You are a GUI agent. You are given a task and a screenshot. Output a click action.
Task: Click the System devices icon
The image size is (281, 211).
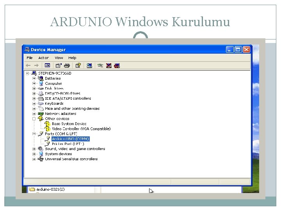coord(41,154)
